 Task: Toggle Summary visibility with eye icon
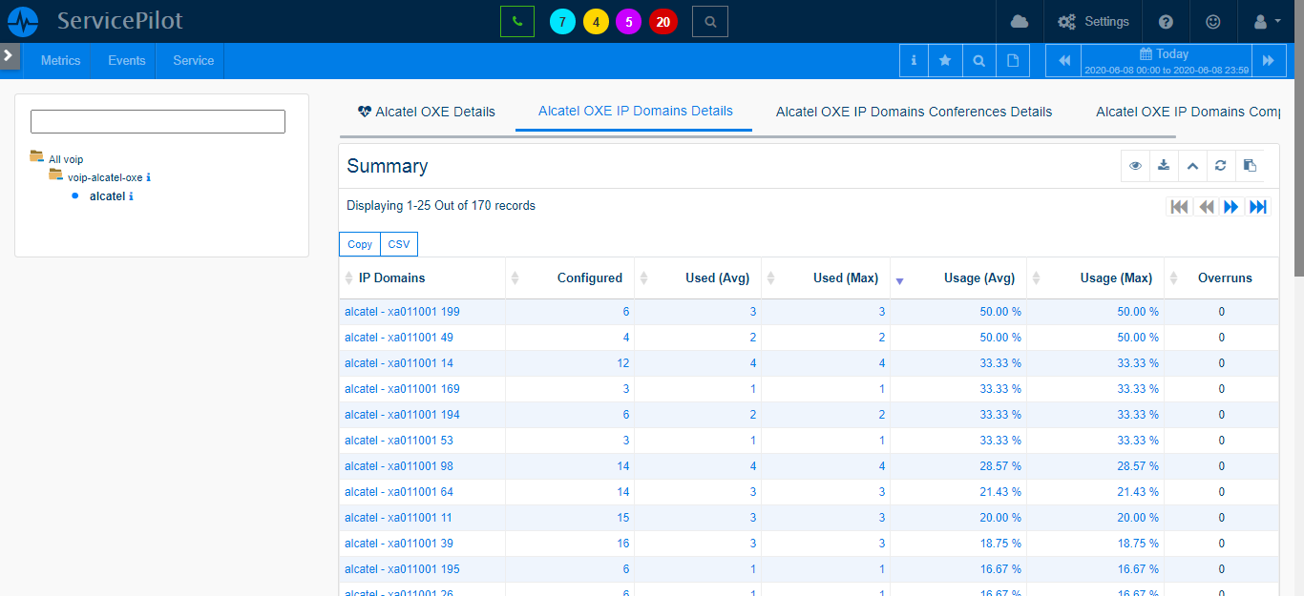pyautogui.click(x=1135, y=165)
